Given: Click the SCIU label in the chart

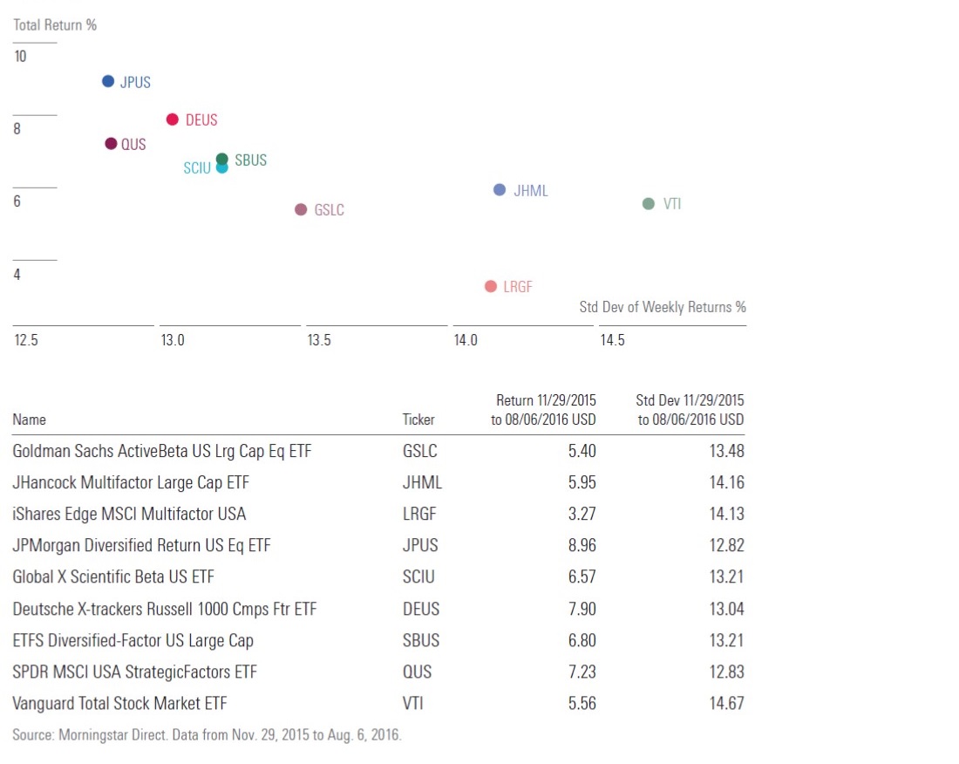Looking at the screenshot, I should point(197,168).
